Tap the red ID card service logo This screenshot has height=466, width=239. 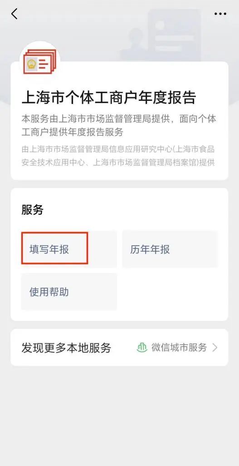pyautogui.click(x=40, y=61)
